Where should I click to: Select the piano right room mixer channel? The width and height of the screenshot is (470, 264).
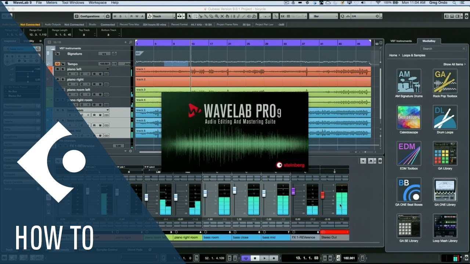pyautogui.click(x=188, y=237)
